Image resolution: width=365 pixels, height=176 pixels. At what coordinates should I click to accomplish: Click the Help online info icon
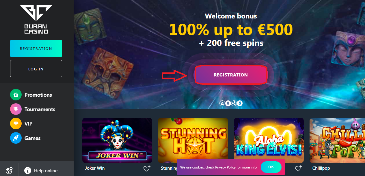(x=27, y=171)
